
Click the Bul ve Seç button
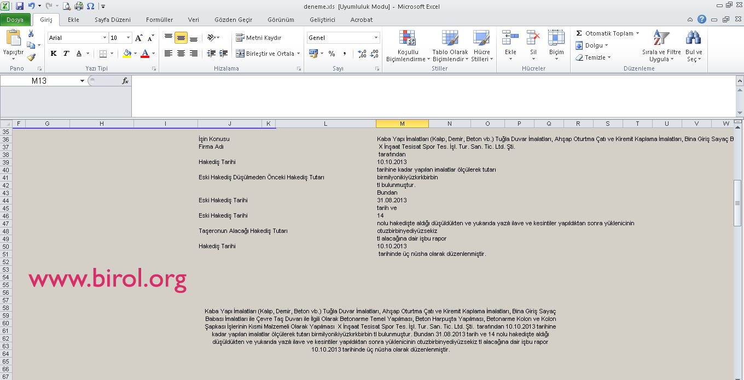coord(694,46)
